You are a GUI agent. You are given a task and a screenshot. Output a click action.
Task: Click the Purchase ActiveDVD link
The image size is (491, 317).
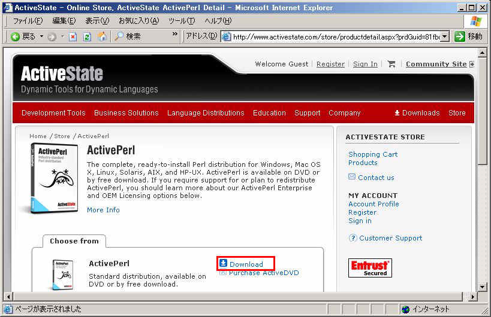coord(264,273)
